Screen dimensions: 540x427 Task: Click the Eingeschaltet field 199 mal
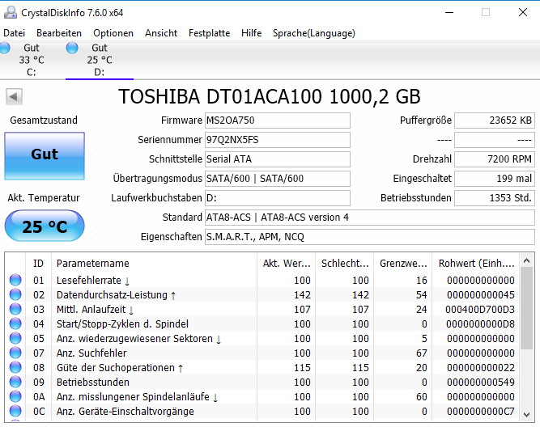point(495,179)
